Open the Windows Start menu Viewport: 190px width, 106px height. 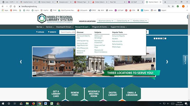(3, 103)
